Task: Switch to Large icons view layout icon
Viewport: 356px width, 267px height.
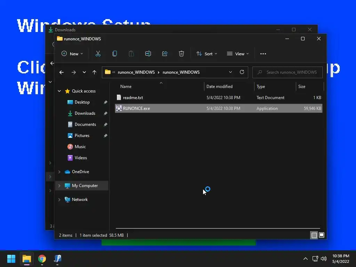Action: [322, 235]
